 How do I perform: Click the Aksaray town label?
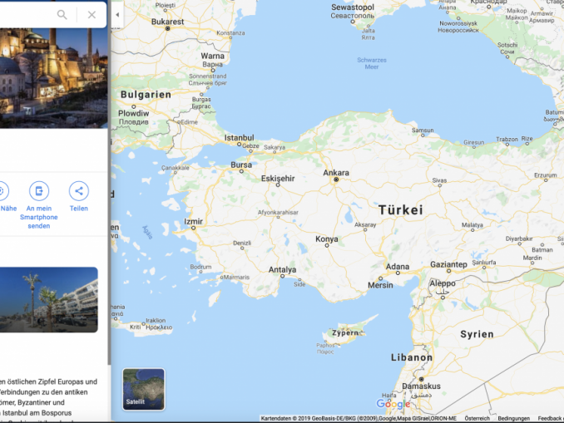(365, 224)
